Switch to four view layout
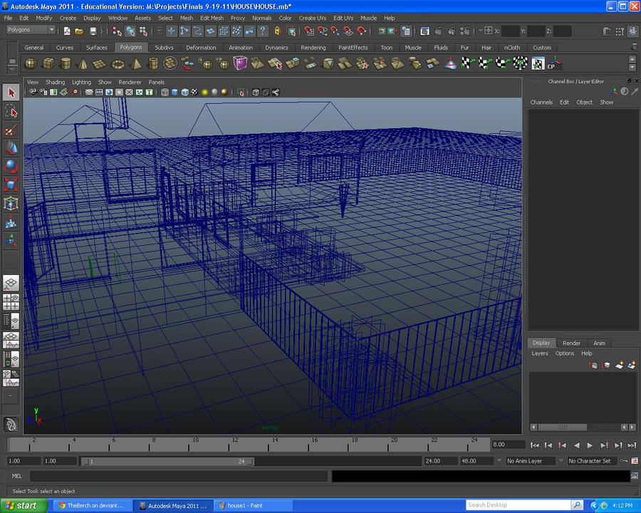Viewport: 641px width, 513px height. click(11, 302)
